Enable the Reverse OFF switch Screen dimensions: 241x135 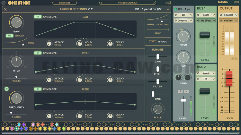[x=152, y=42]
